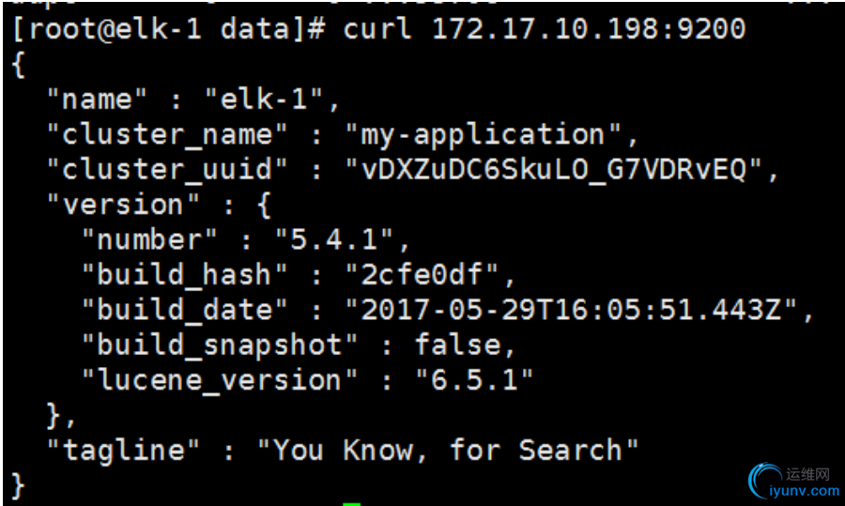Click the tagline "You Know, for Search"
The width and height of the screenshot is (845, 506).
(448, 450)
